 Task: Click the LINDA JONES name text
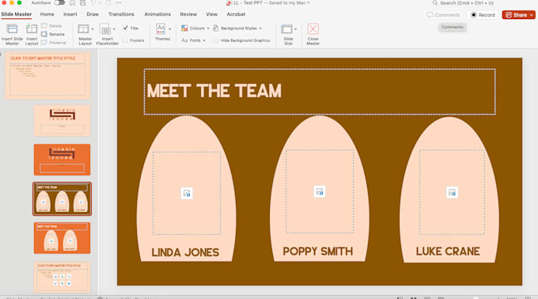click(185, 252)
